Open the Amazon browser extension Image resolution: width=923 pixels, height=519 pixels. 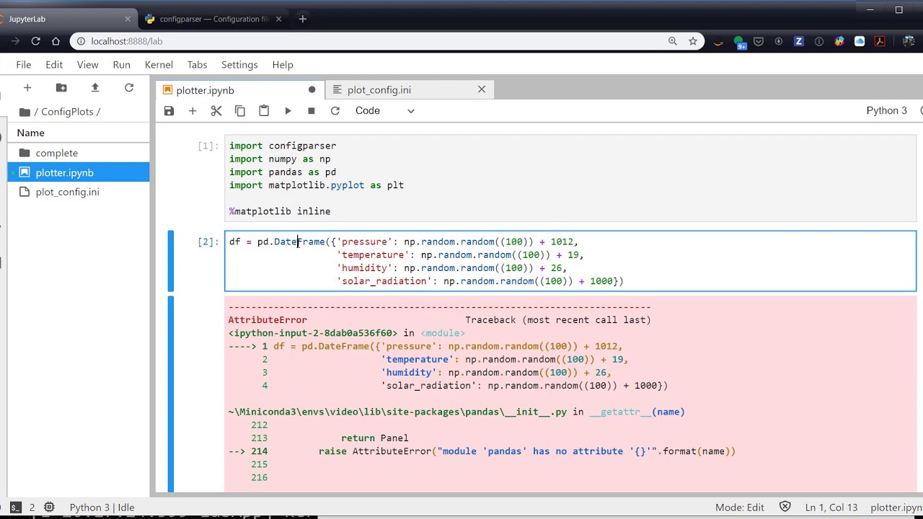click(x=717, y=42)
